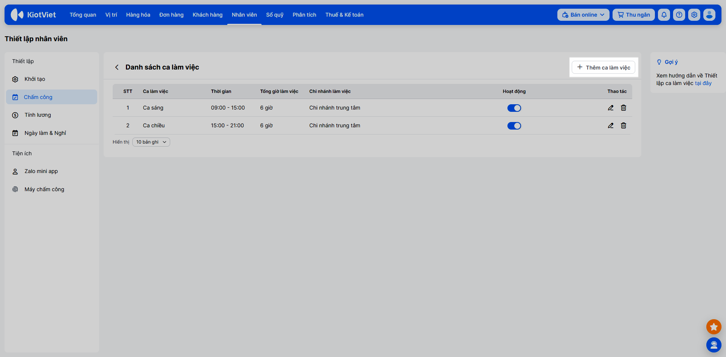Open the Thuế & Kế toán menu
The width and height of the screenshot is (726, 357).
coord(344,15)
